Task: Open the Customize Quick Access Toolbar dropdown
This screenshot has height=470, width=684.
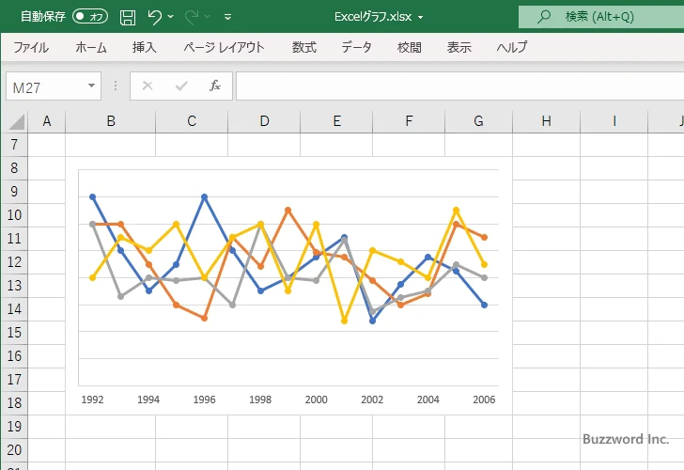Action: 228,17
